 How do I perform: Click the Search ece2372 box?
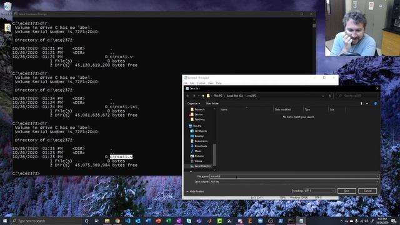click(x=357, y=96)
